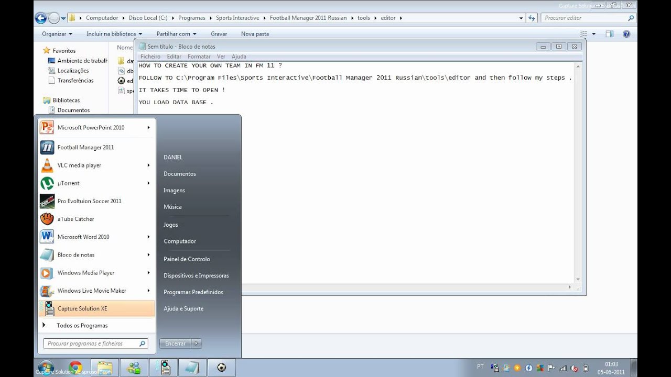Screen dimensions: 671x377
Task: Refresh the Explorer address bar
Action: 532,18
